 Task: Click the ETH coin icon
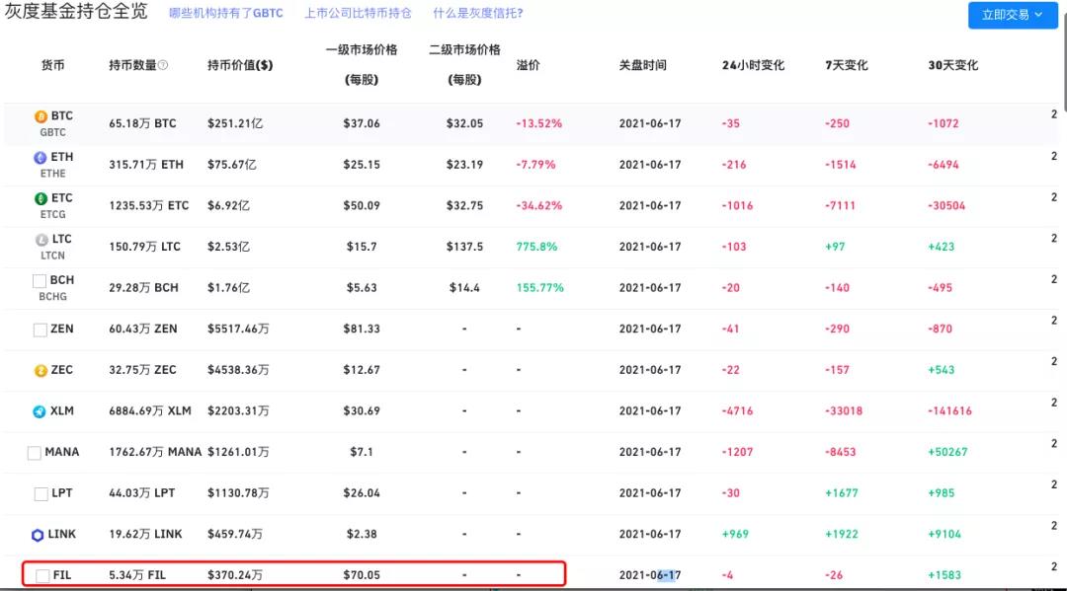point(41,158)
